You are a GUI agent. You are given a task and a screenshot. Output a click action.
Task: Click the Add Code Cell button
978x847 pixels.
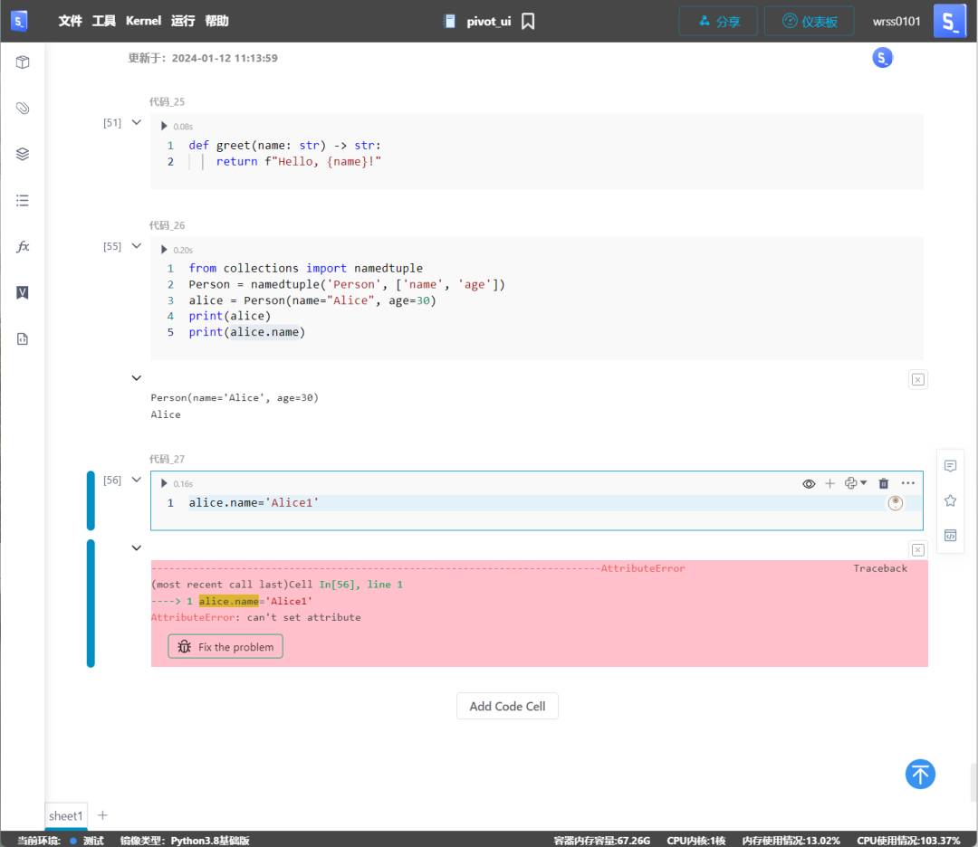pos(507,706)
